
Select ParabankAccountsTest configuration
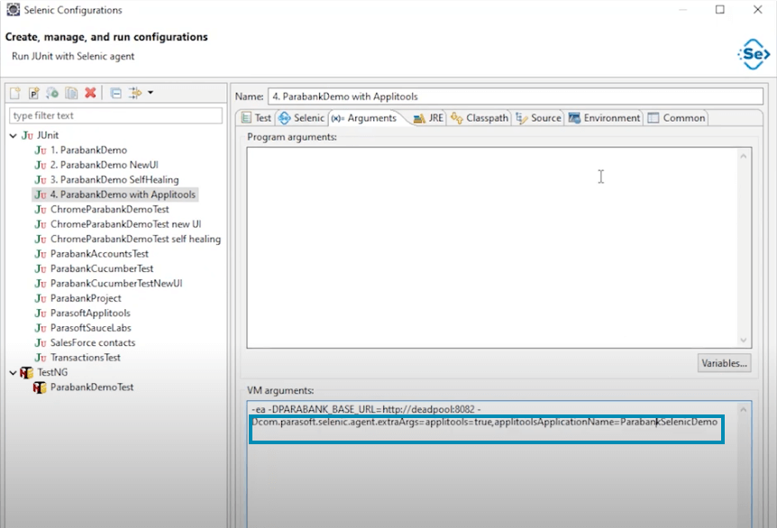pyautogui.click(x=99, y=254)
